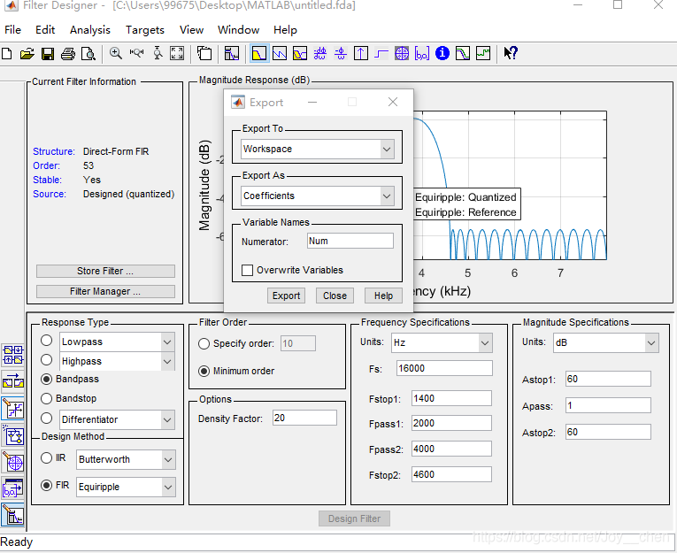The image size is (677, 553).
Task: Choose the Specify order option
Action: pyautogui.click(x=204, y=343)
